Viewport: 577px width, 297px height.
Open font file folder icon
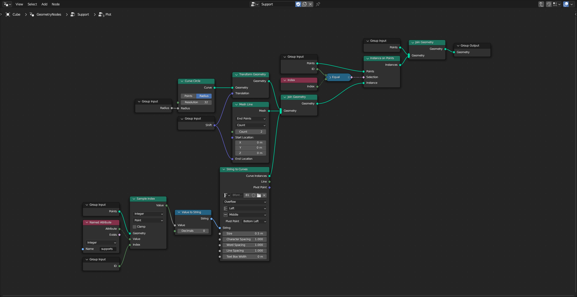coord(259,195)
